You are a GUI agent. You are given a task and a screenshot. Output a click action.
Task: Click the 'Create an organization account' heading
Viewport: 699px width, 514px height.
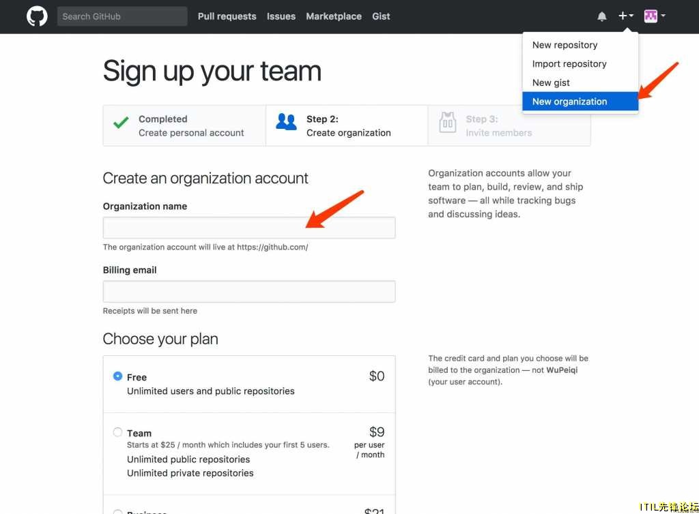[x=205, y=179]
